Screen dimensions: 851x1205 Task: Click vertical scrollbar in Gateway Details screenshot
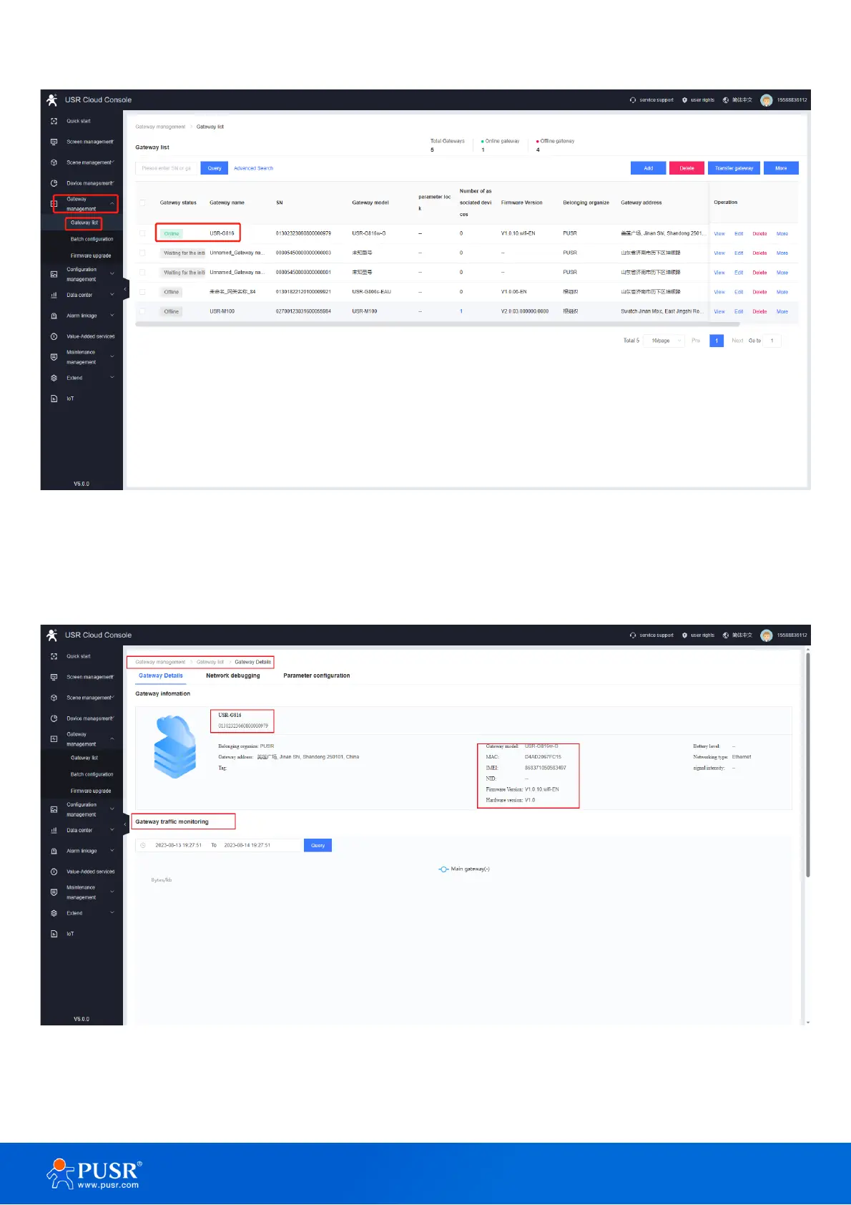tap(808, 764)
